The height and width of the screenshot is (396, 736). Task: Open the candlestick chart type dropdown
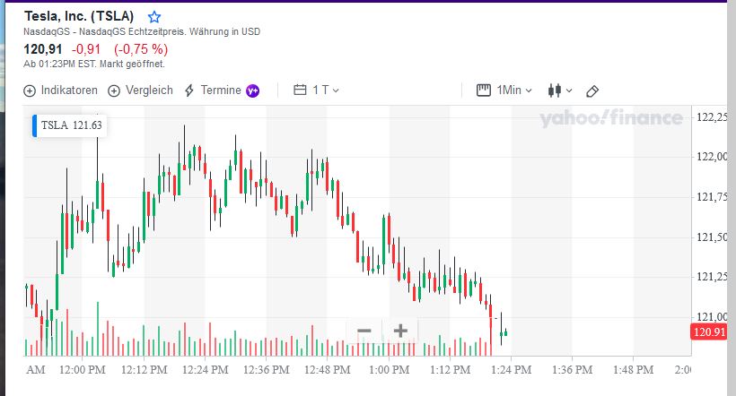[x=558, y=90]
